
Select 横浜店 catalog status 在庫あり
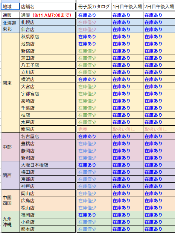click(x=94, y=79)
